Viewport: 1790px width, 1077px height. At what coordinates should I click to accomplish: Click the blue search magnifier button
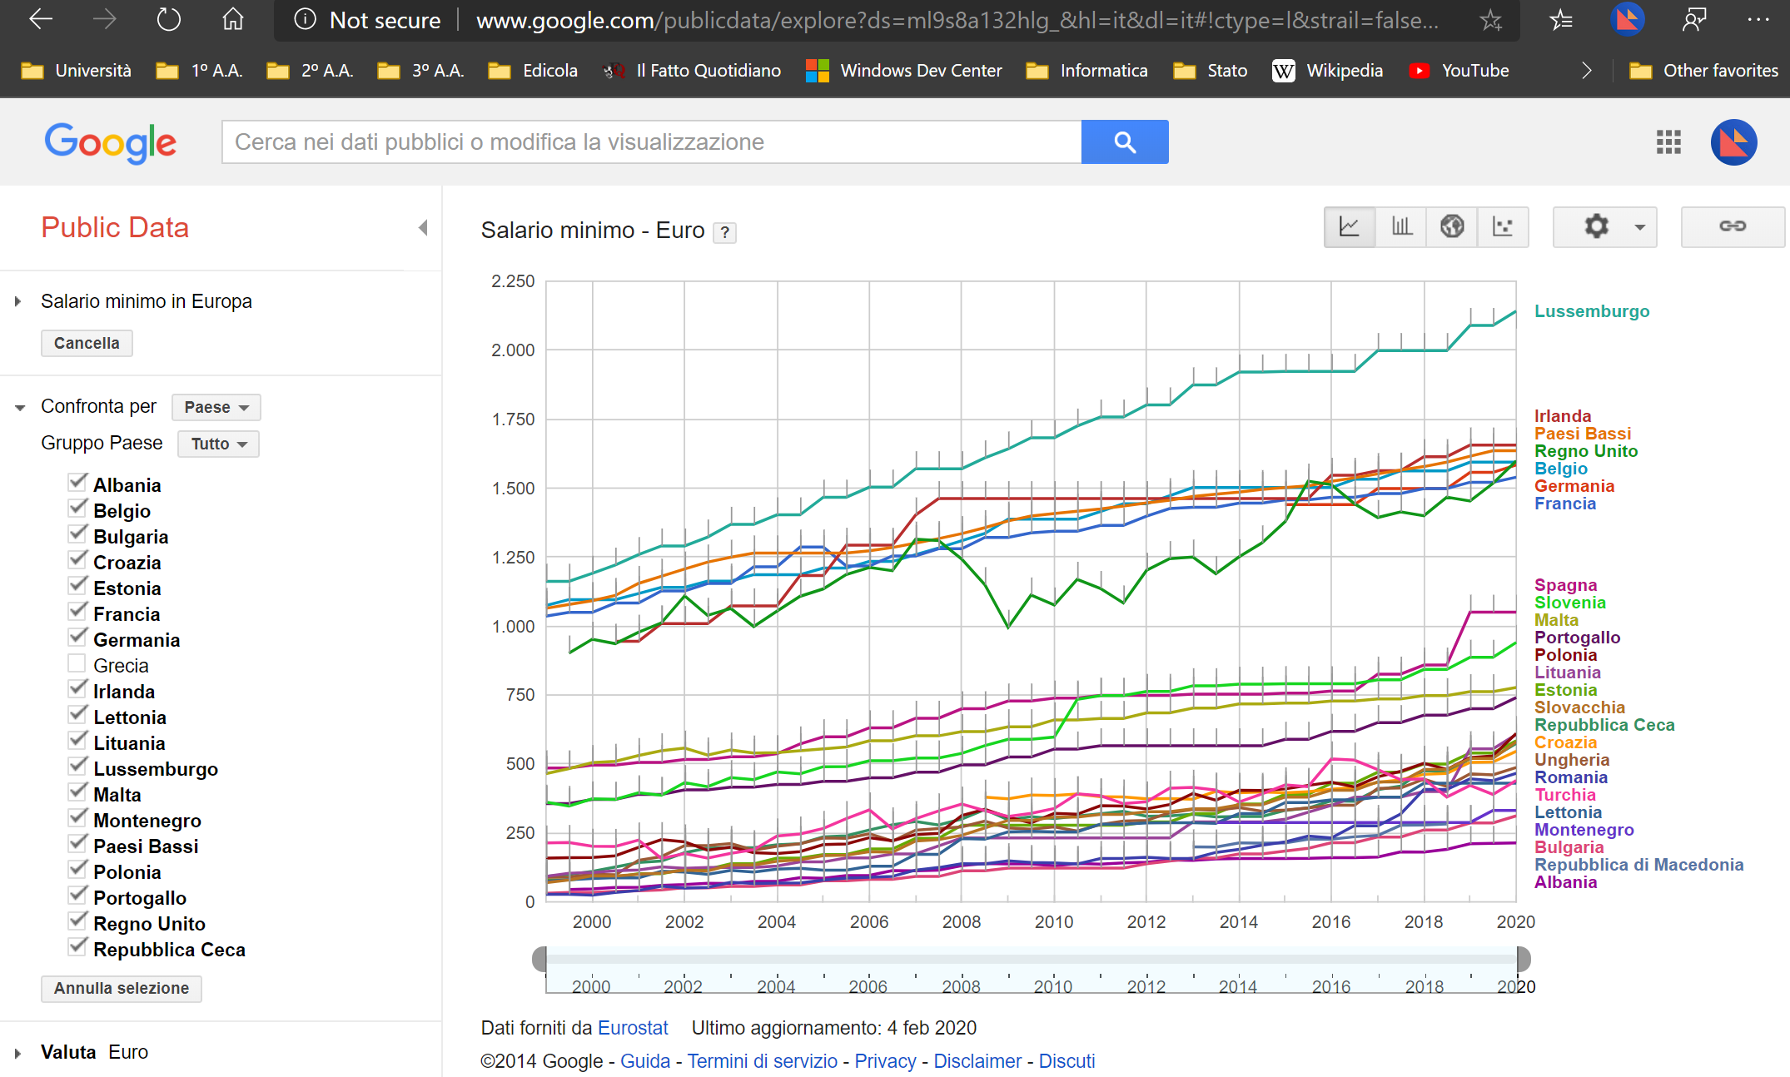click(x=1125, y=142)
